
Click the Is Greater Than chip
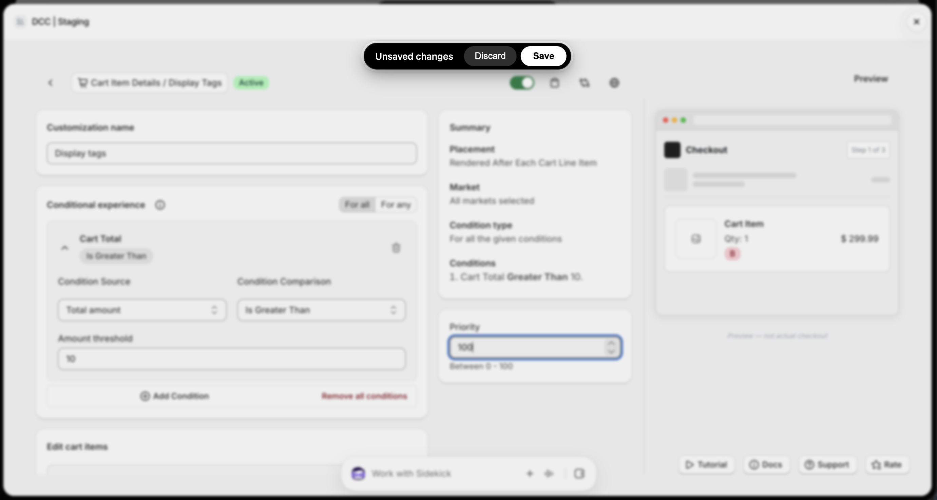pos(116,256)
